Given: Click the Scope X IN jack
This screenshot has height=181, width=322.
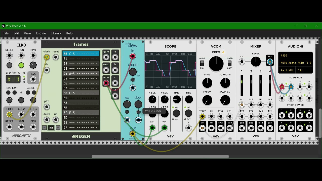Looking at the screenshot, I should point(152,128).
